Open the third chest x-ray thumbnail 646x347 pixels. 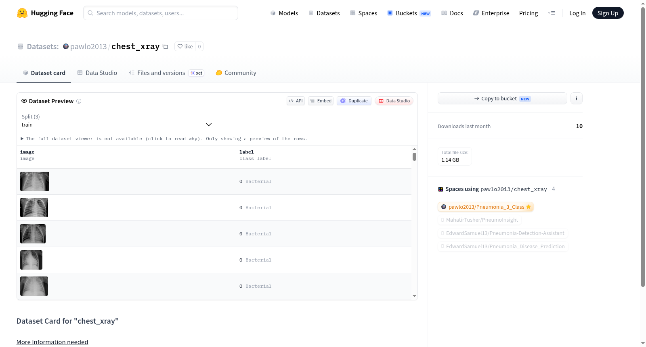tap(33, 234)
